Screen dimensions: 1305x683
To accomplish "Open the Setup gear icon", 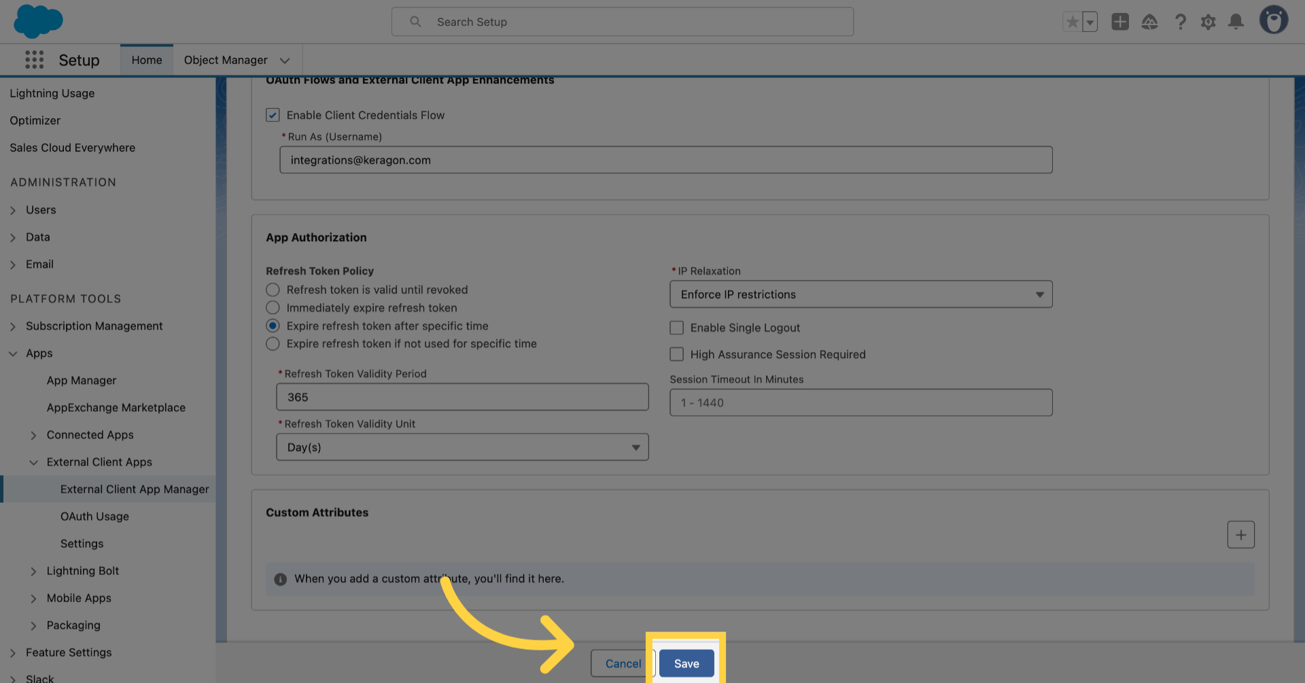I will pos(1208,22).
